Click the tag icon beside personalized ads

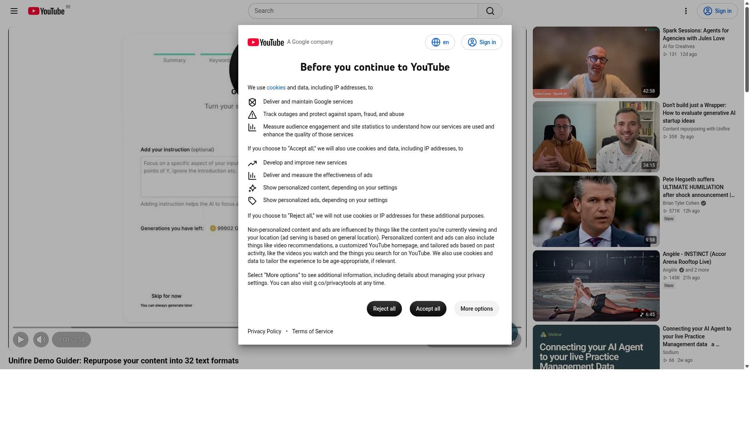(x=252, y=201)
